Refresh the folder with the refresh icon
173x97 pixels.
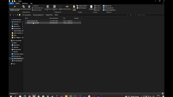tap(131, 15)
